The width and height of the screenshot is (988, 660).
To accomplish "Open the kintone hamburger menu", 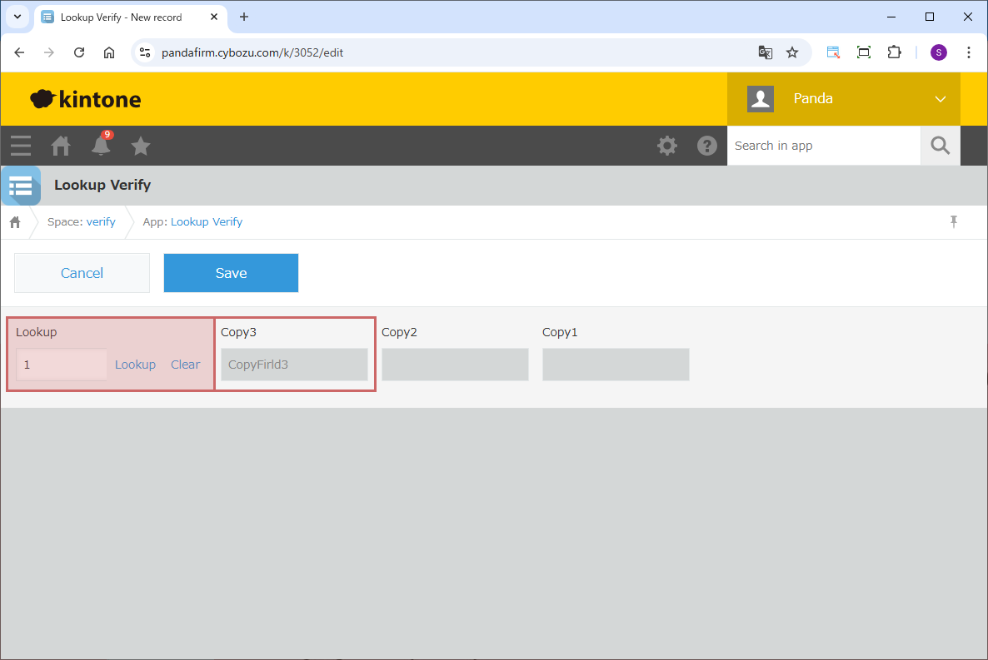I will point(21,146).
